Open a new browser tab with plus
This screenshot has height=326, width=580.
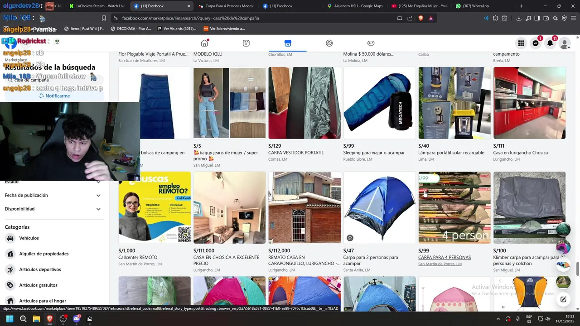(522, 6)
